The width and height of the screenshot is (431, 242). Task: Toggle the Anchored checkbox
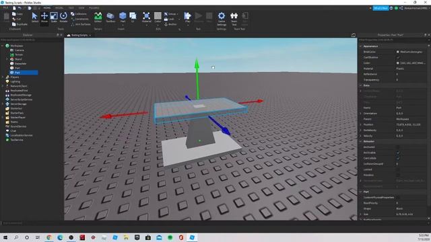[x=398, y=147]
